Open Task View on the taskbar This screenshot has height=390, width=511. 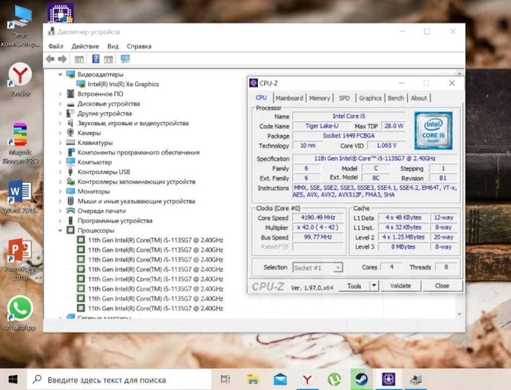pyautogui.click(x=225, y=380)
